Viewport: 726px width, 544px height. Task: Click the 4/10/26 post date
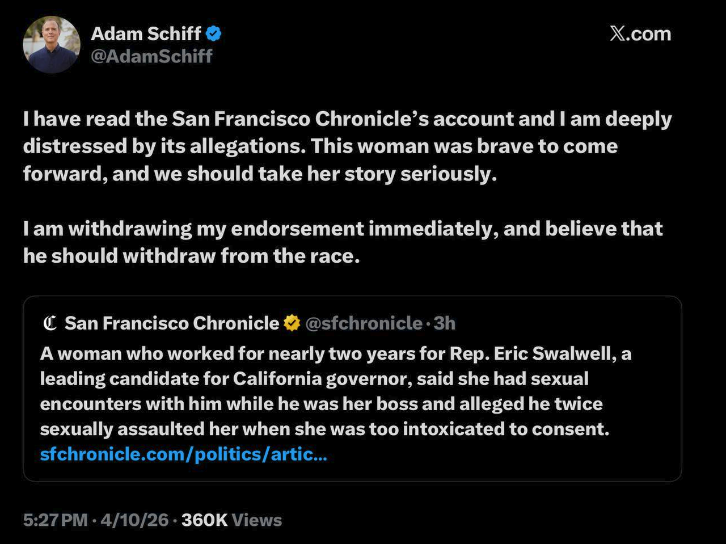point(134,520)
